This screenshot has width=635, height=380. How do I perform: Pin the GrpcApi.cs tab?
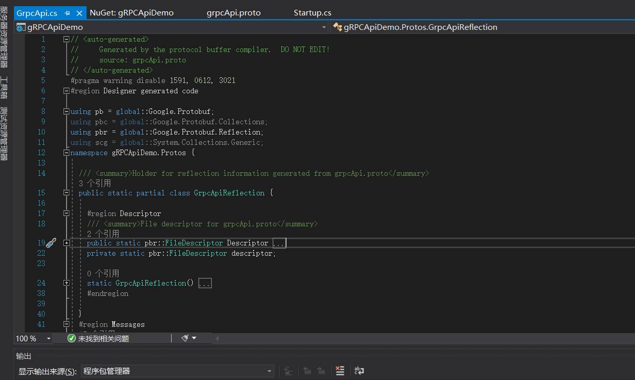point(68,13)
